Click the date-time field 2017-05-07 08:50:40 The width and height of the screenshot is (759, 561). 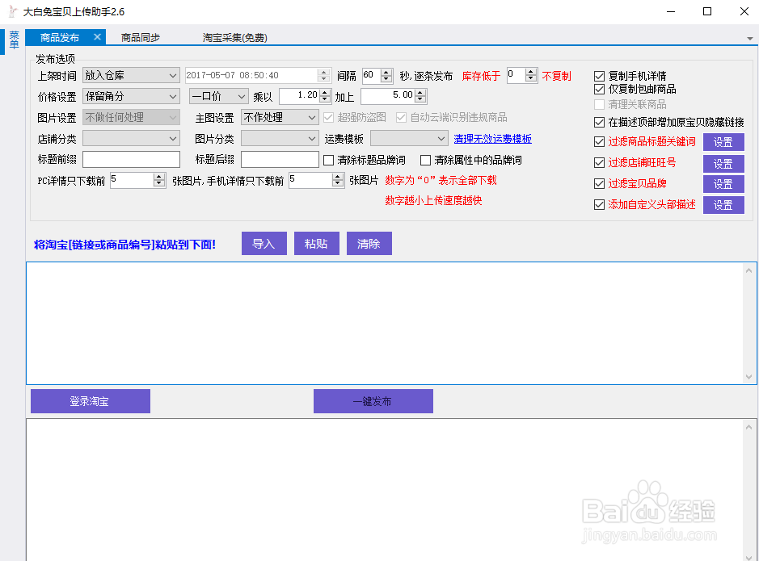click(x=251, y=75)
